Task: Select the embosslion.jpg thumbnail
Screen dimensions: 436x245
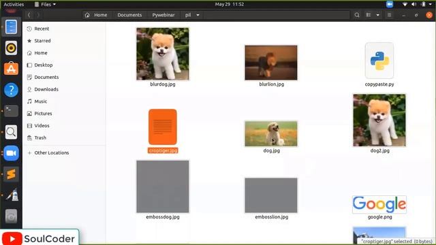Action: [271, 195]
